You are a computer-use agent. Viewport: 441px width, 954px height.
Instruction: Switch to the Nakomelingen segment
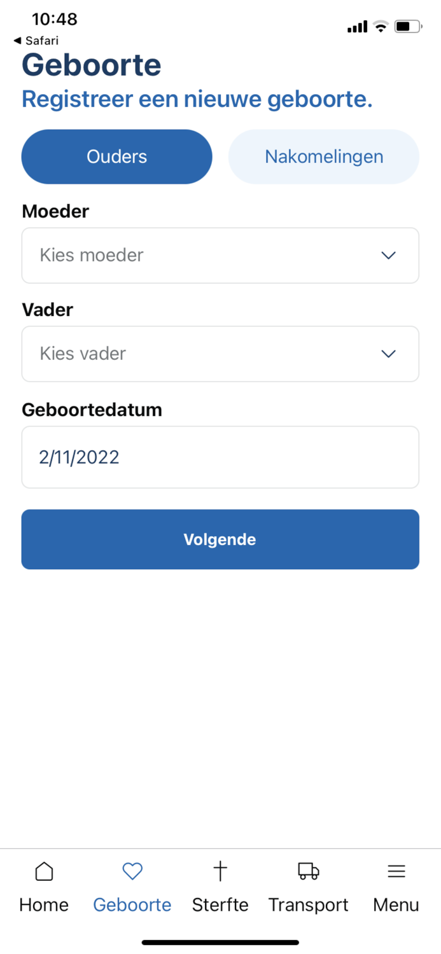(323, 156)
